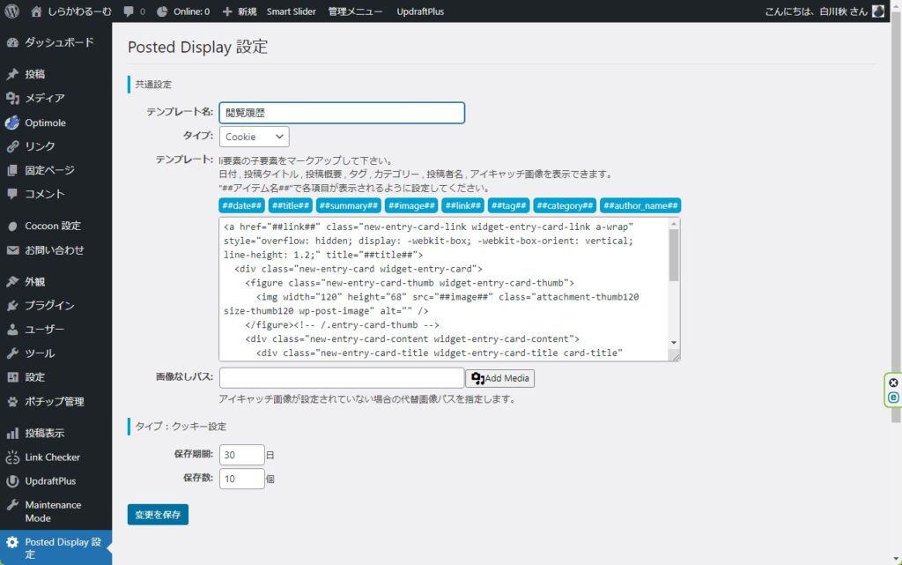Click the + 新規 new content menu
Screen dimensions: 902x565
click(x=239, y=11)
